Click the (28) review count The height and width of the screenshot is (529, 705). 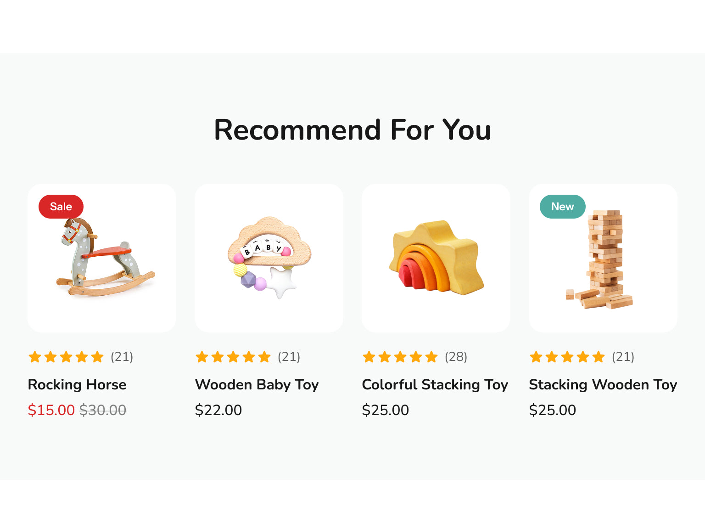point(456,357)
